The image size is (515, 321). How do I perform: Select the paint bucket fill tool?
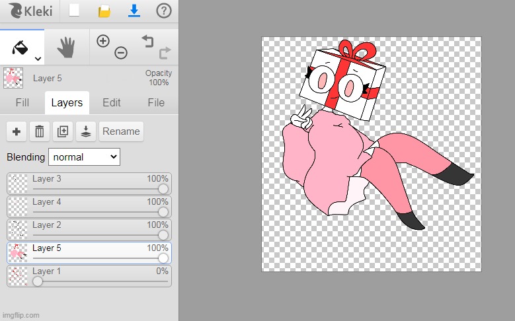click(x=19, y=47)
